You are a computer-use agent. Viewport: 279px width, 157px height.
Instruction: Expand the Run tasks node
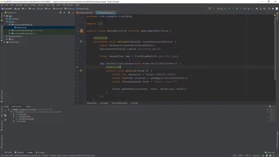(x=14, y=121)
